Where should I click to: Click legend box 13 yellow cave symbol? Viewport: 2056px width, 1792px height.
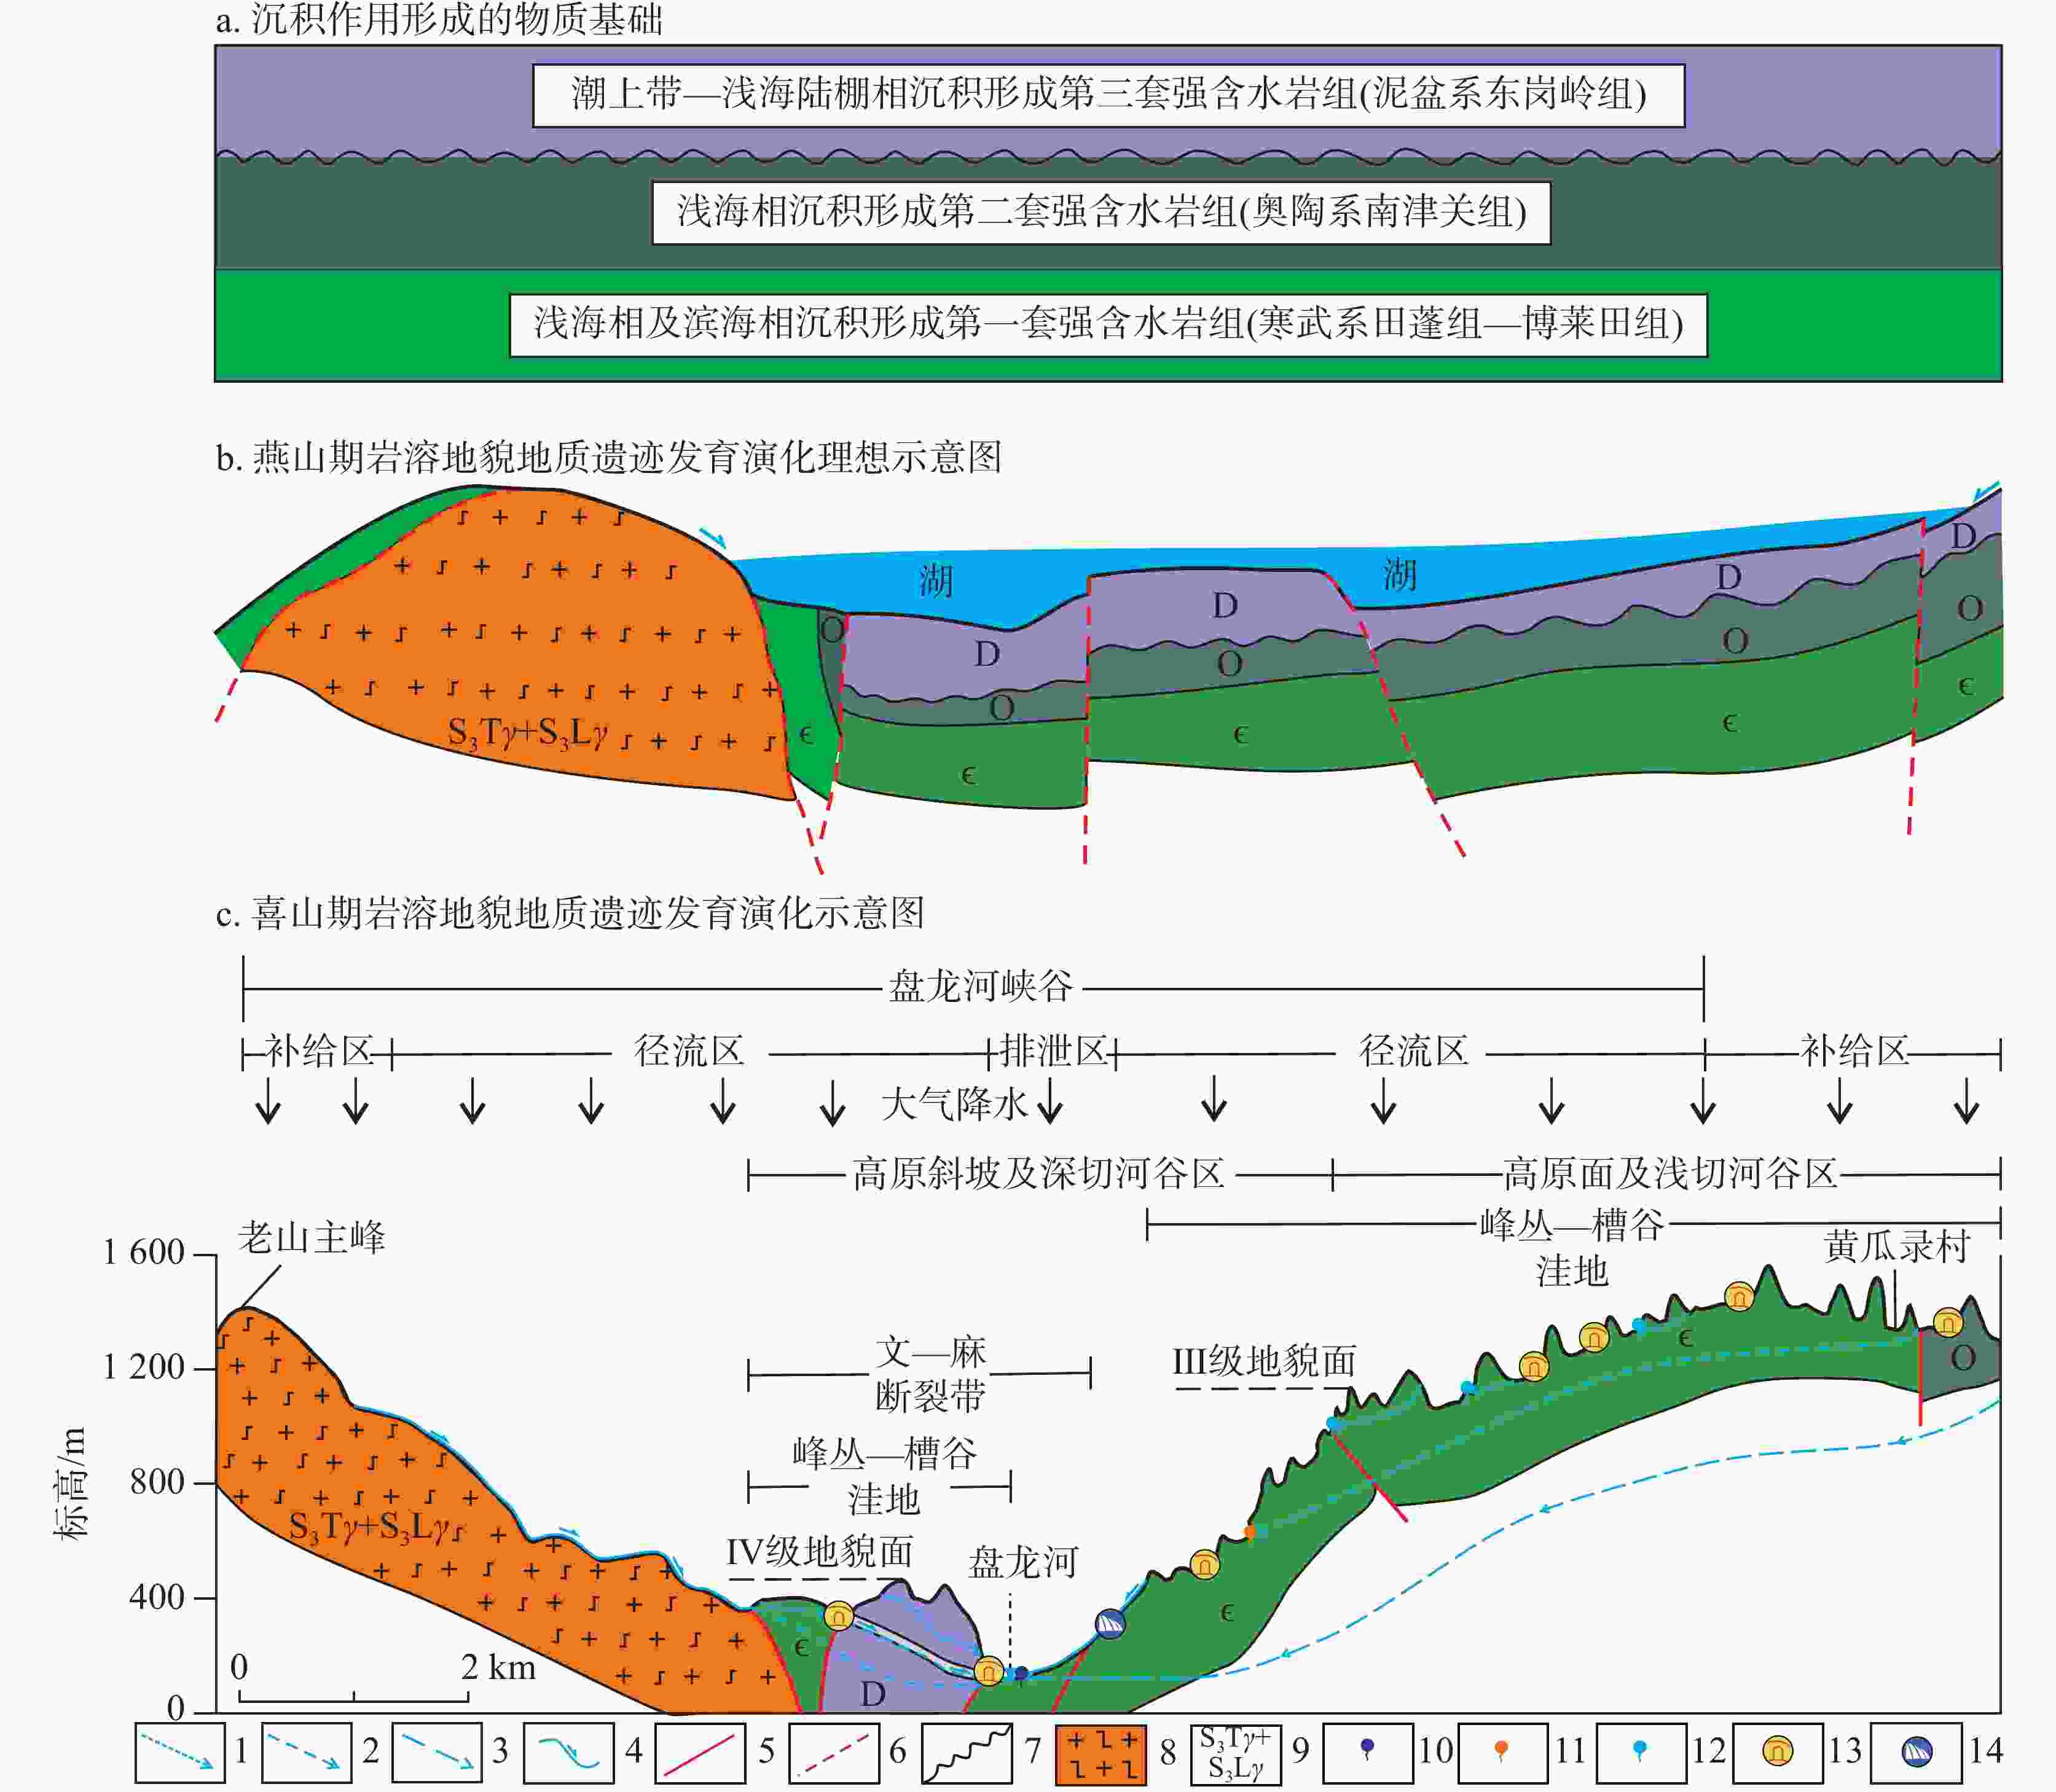pyautogui.click(x=1777, y=1752)
